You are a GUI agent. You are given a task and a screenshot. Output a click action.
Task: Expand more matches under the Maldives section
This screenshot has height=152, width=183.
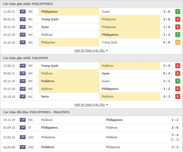(89, 105)
